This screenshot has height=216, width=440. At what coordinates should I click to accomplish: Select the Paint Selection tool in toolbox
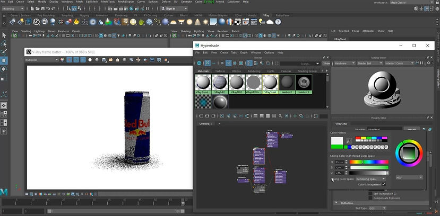click(4, 52)
